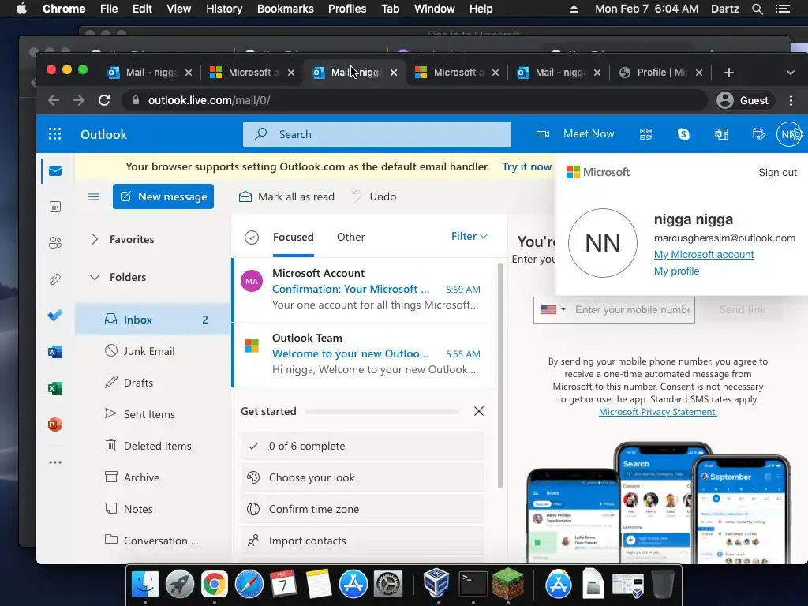Open the History menu in the menu bar

click(x=224, y=9)
